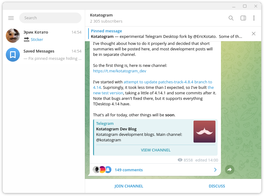Open the Эрик Котато chat avatar

tap(13, 36)
